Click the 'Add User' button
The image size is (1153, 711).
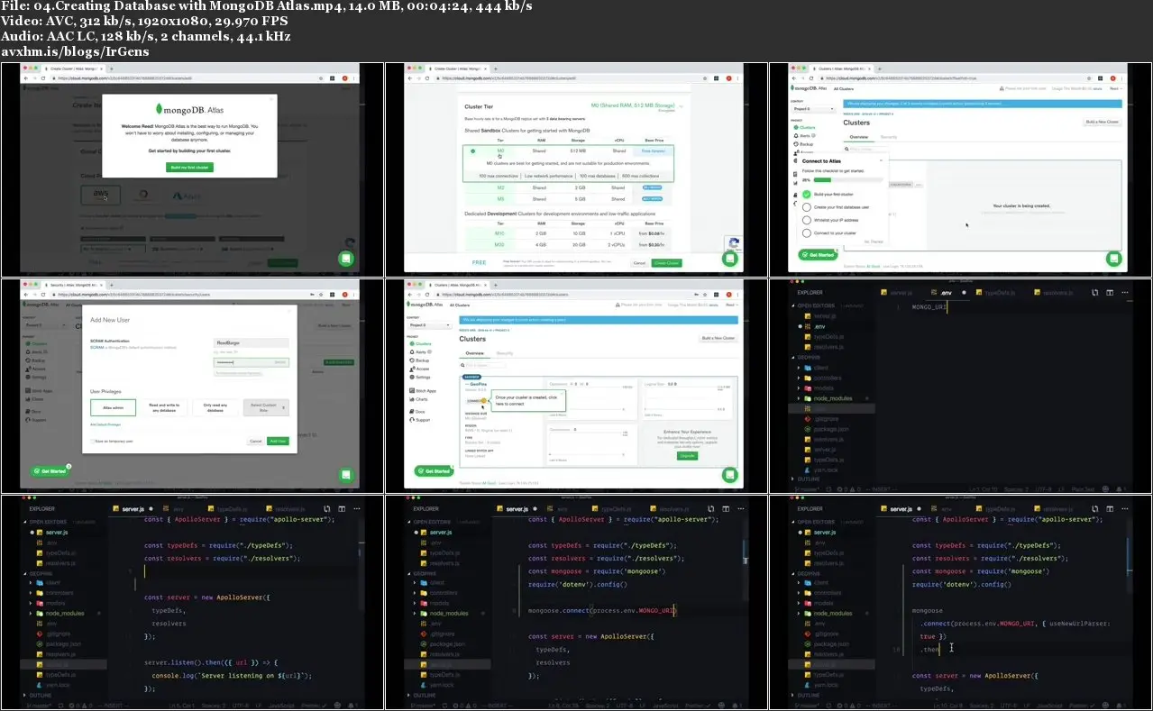[x=278, y=441]
